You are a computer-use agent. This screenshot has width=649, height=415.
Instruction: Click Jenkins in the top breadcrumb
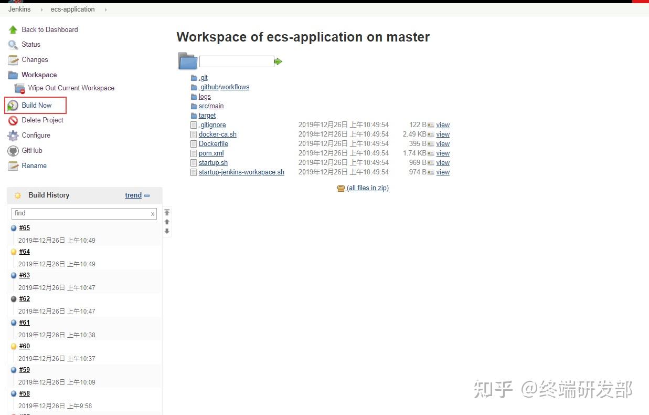coord(19,9)
